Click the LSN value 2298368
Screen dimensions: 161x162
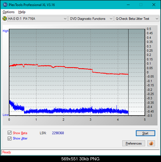(58, 133)
